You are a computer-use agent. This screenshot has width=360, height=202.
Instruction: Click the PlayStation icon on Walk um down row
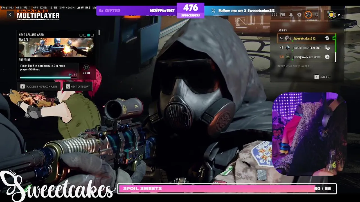[327, 57]
